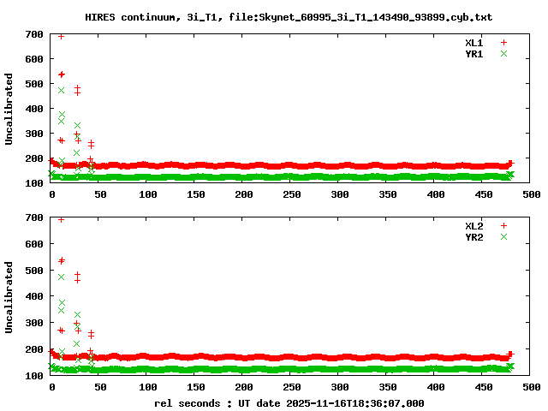The image size is (548, 411).
Task: Click the highest red data point in top plot
Action: [x=61, y=36]
